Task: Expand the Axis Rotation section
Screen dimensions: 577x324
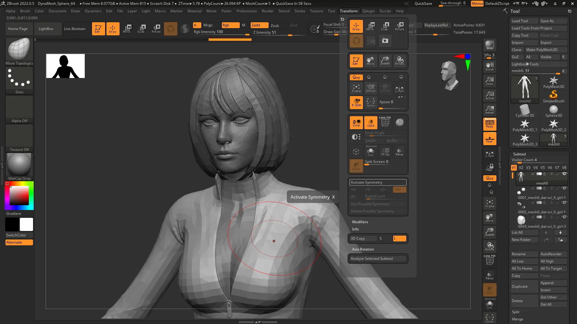Action: point(363,249)
